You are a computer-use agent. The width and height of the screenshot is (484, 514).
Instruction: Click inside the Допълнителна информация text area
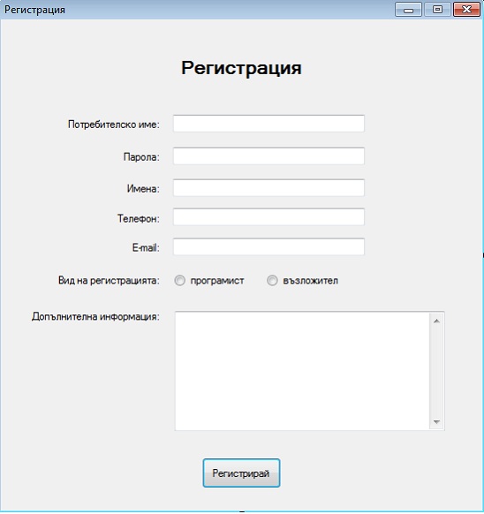(302, 371)
